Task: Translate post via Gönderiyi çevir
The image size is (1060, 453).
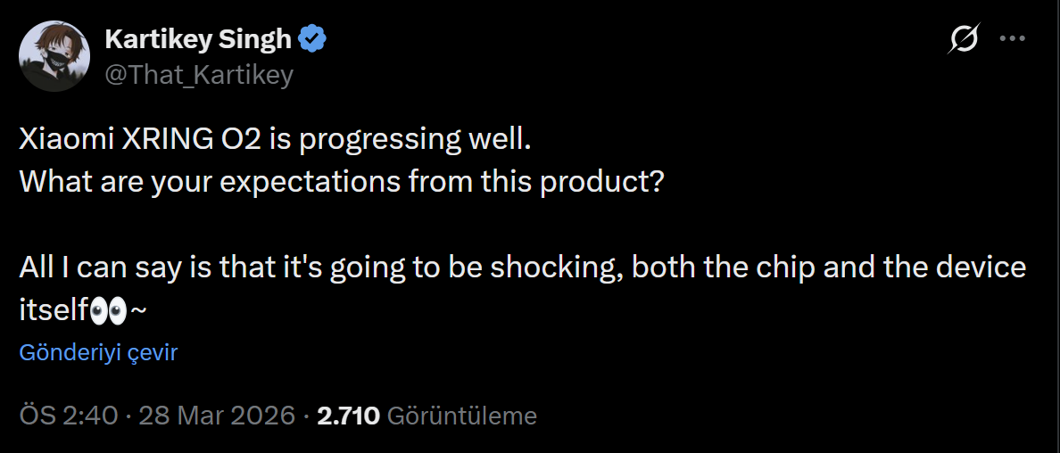Action: tap(98, 353)
